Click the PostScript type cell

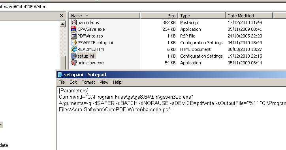(x=190, y=22)
